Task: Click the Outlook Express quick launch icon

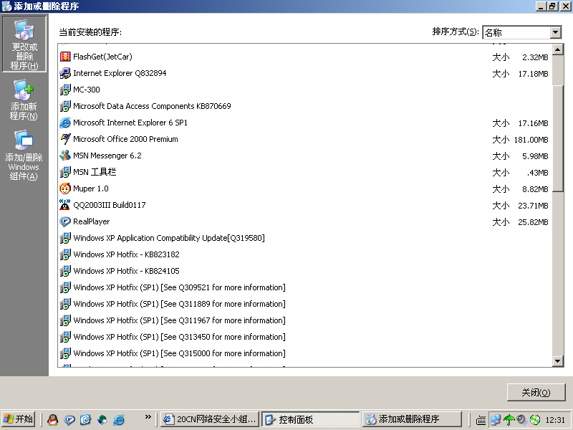Action: (x=86, y=419)
